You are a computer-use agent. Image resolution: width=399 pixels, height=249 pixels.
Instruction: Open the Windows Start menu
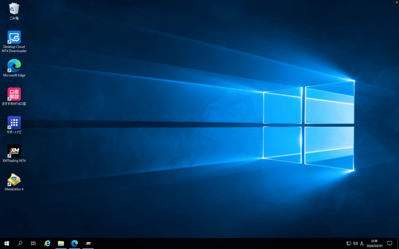7,244
